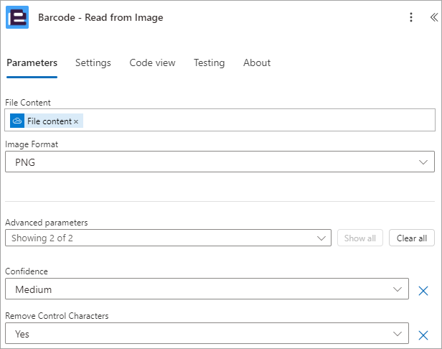Click the Show all button

(x=360, y=238)
